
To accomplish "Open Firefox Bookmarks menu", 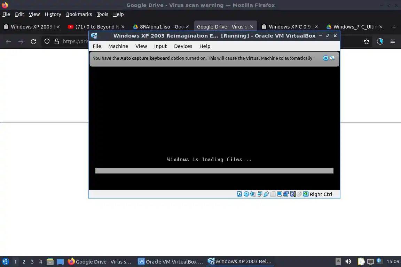I will pos(79,14).
